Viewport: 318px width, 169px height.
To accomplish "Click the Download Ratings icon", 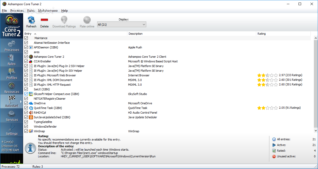I will pyautogui.click(x=64, y=20).
